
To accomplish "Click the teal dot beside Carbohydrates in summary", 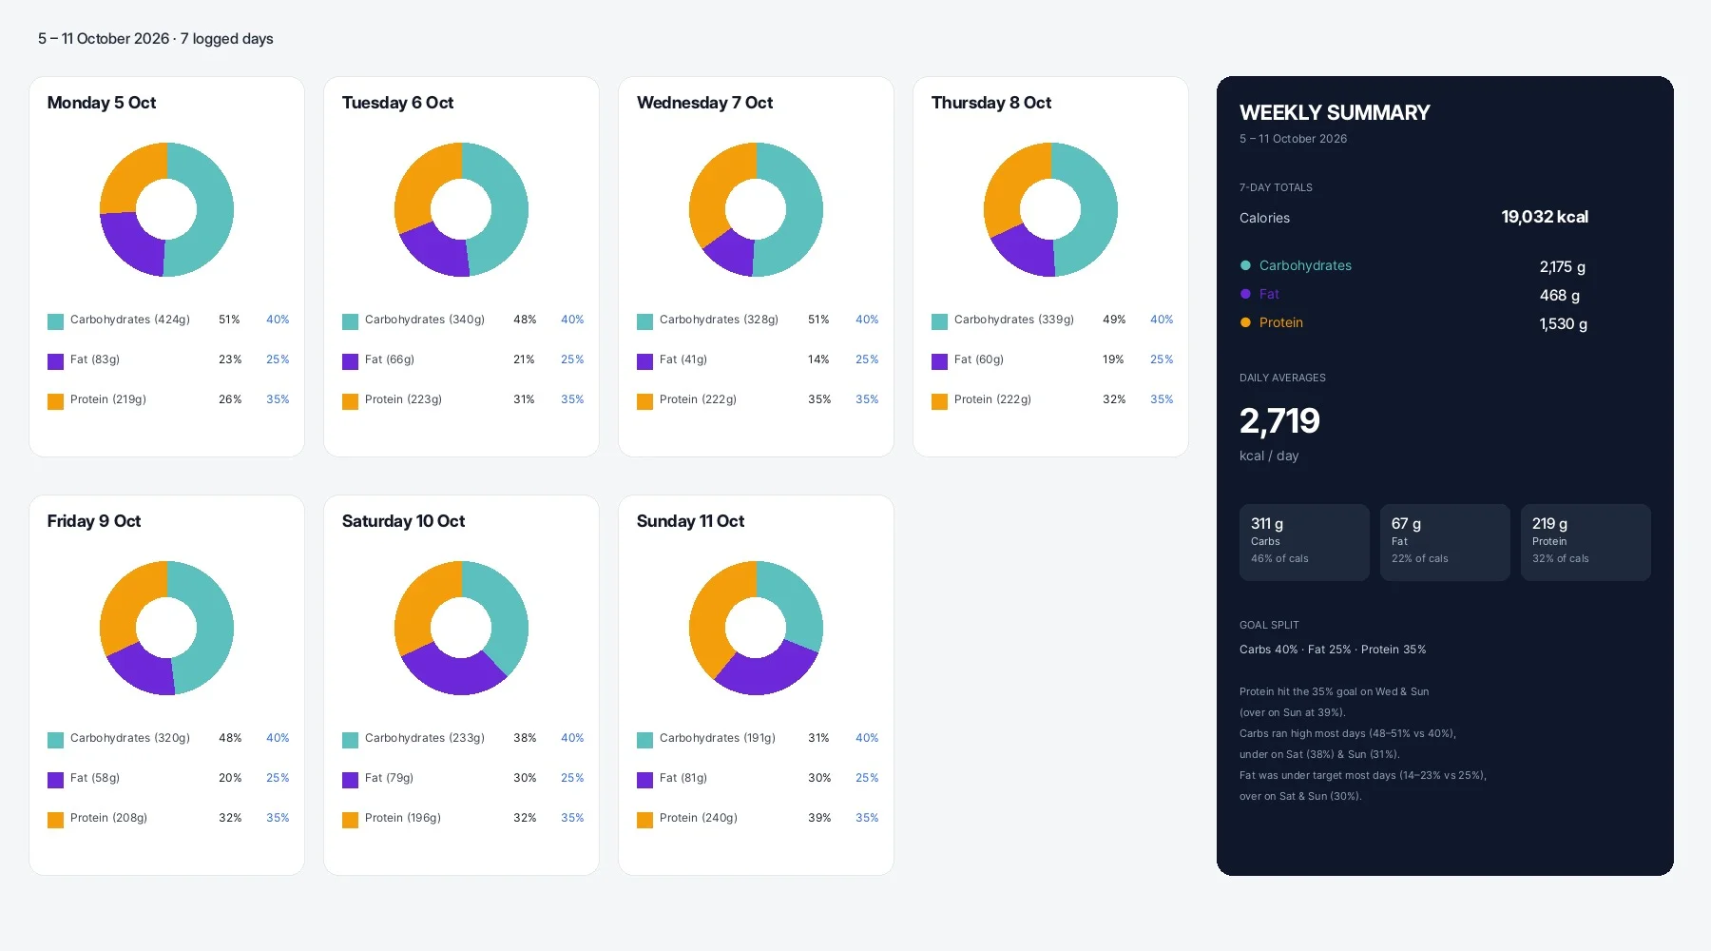I will [1245, 265].
